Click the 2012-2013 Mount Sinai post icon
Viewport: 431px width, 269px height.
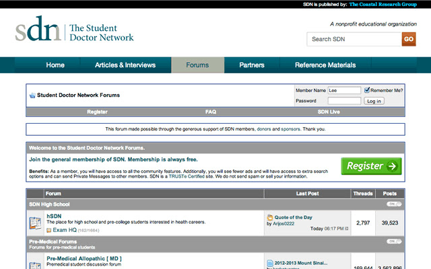tap(270, 263)
